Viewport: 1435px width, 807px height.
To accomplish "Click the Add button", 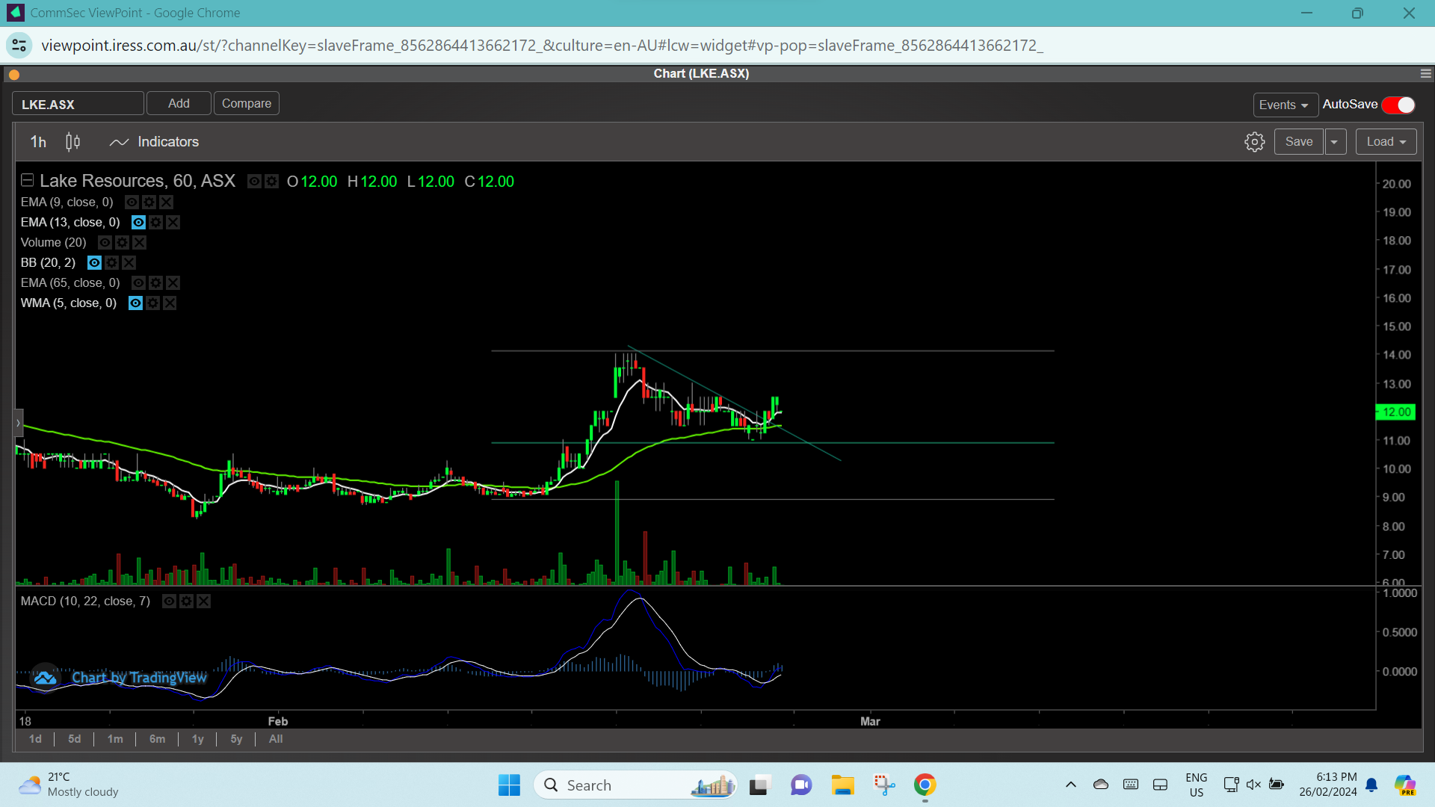I will pyautogui.click(x=179, y=103).
